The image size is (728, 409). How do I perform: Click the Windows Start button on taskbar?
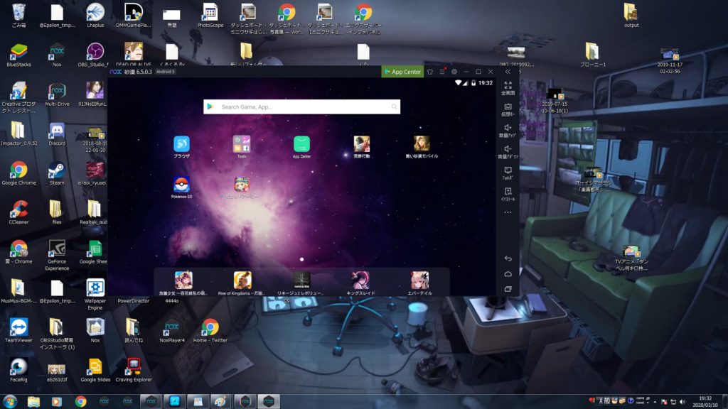click(x=10, y=401)
